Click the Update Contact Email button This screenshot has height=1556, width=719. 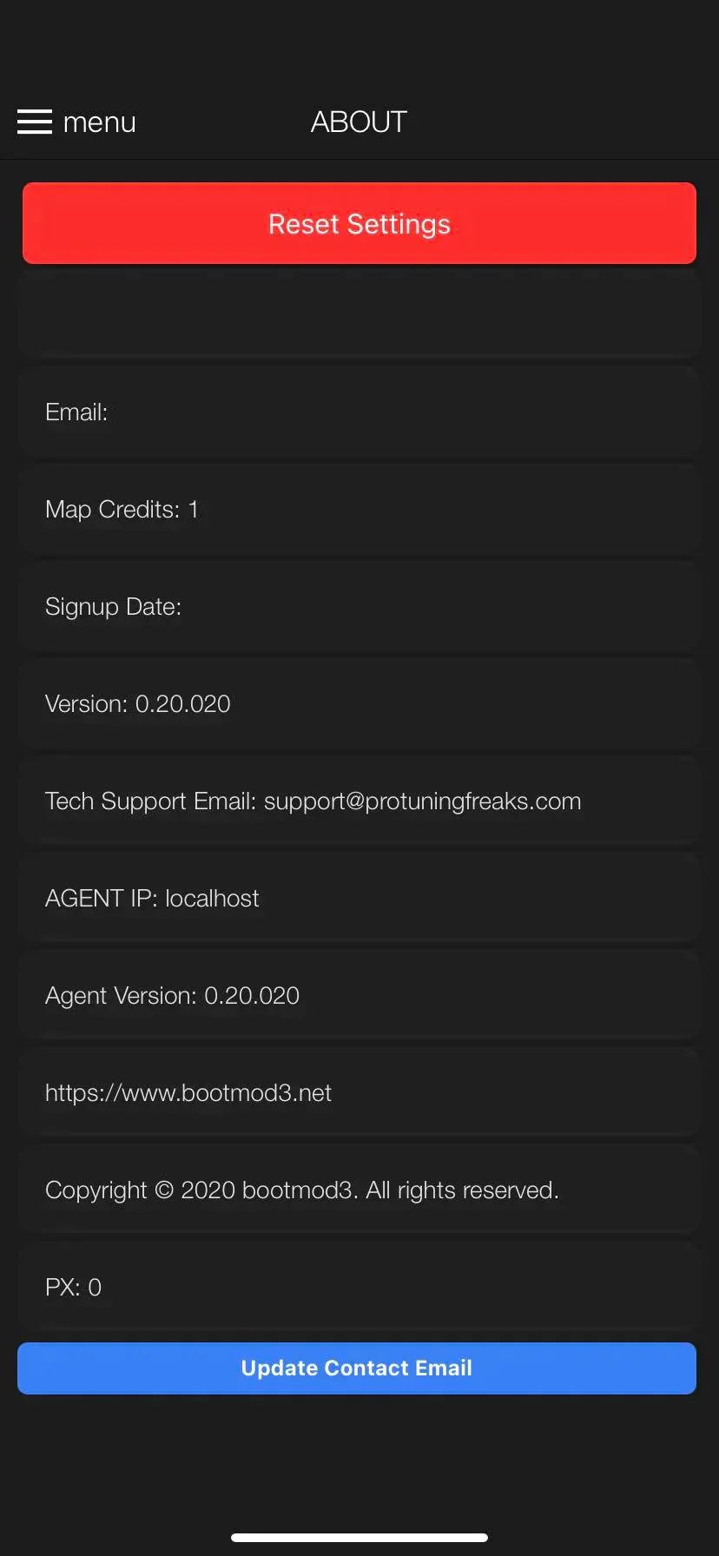pyautogui.click(x=357, y=1368)
